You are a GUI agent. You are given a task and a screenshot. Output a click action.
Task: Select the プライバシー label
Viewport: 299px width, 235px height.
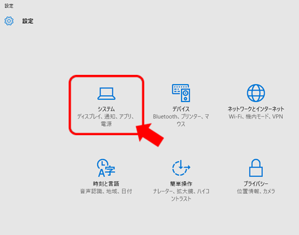(x=256, y=184)
